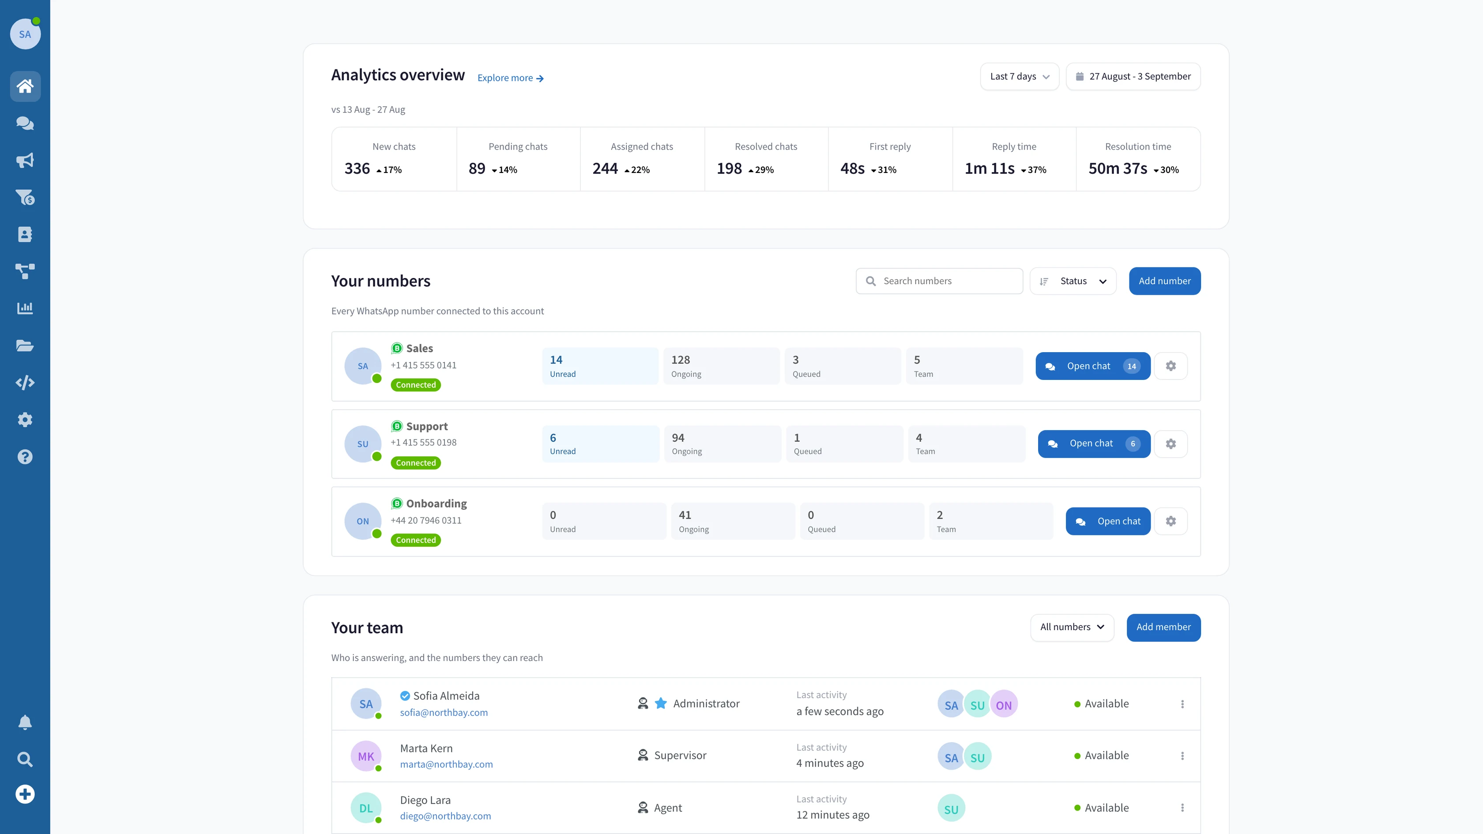1483x834 pixels.
Task: Open the Home dashboard icon in sidebar
Action: (25, 86)
